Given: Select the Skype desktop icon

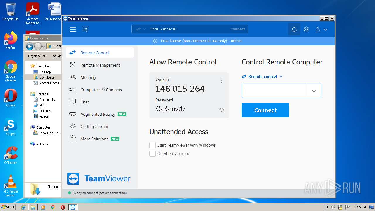Looking at the screenshot, I should (x=11, y=127).
